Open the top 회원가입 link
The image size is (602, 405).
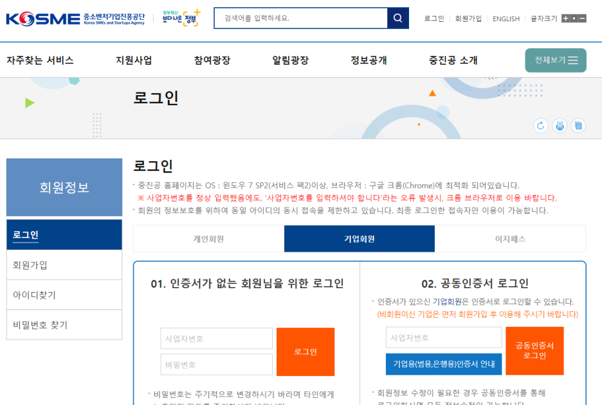[x=468, y=19]
